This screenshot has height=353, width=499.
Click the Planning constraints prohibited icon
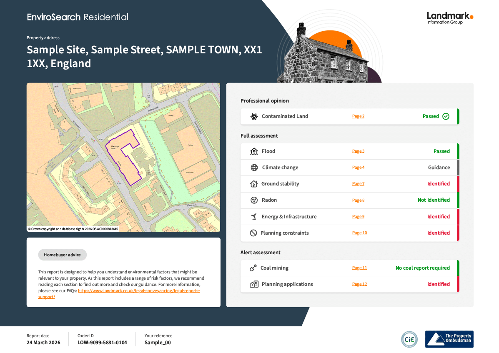pos(253,233)
